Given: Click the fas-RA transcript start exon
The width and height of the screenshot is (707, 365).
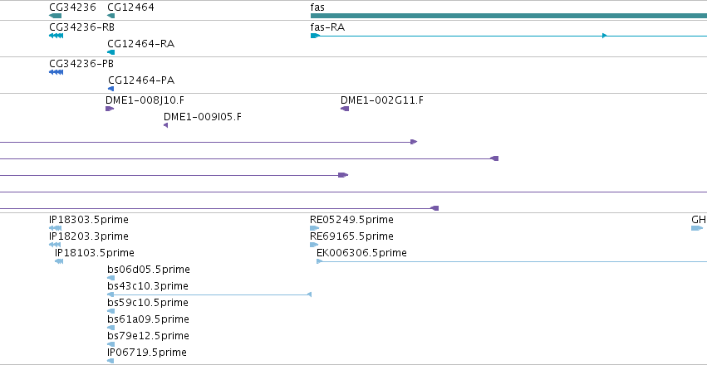Looking at the screenshot, I should click(x=315, y=36).
